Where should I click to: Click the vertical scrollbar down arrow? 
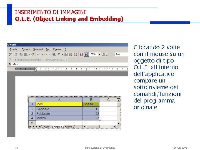coord(119,123)
